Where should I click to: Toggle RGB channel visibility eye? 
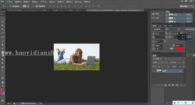tap(167, 15)
